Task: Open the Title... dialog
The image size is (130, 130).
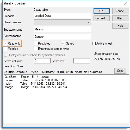Action: pos(120,18)
